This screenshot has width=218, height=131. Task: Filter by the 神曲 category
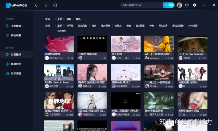[152, 25]
